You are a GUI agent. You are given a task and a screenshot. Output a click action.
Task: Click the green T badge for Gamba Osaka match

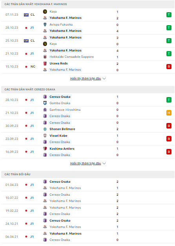point(169,100)
